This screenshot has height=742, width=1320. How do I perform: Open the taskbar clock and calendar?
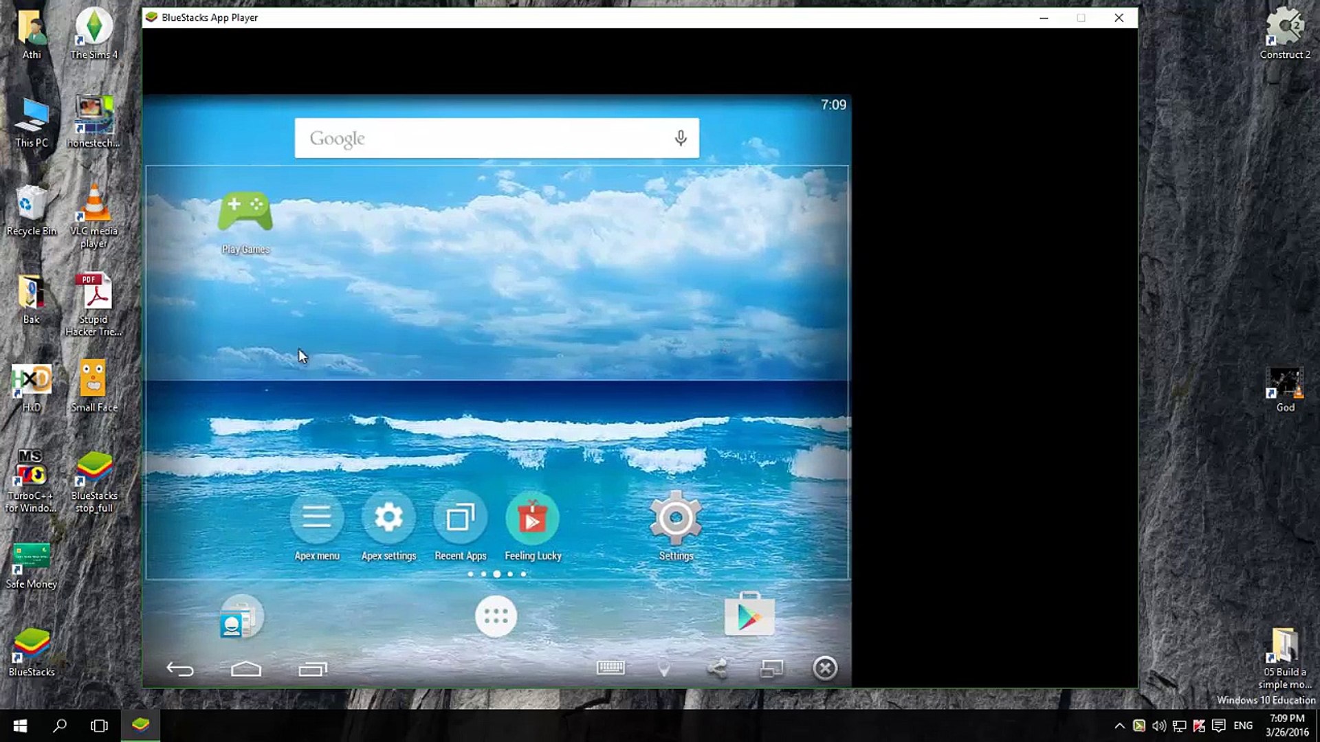1287,726
